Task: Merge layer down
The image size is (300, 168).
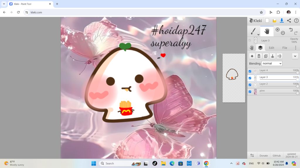Action: tap(273, 56)
